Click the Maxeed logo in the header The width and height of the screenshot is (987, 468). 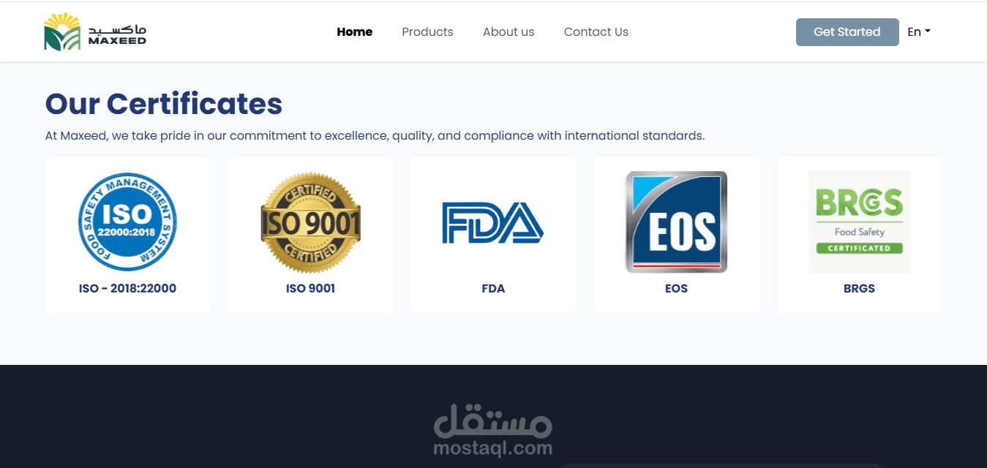point(95,32)
